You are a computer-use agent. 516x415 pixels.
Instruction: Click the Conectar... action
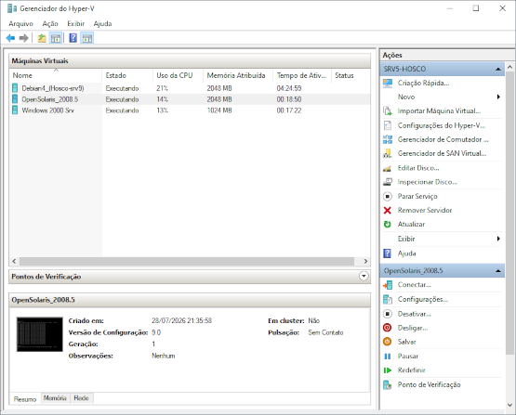pos(414,285)
